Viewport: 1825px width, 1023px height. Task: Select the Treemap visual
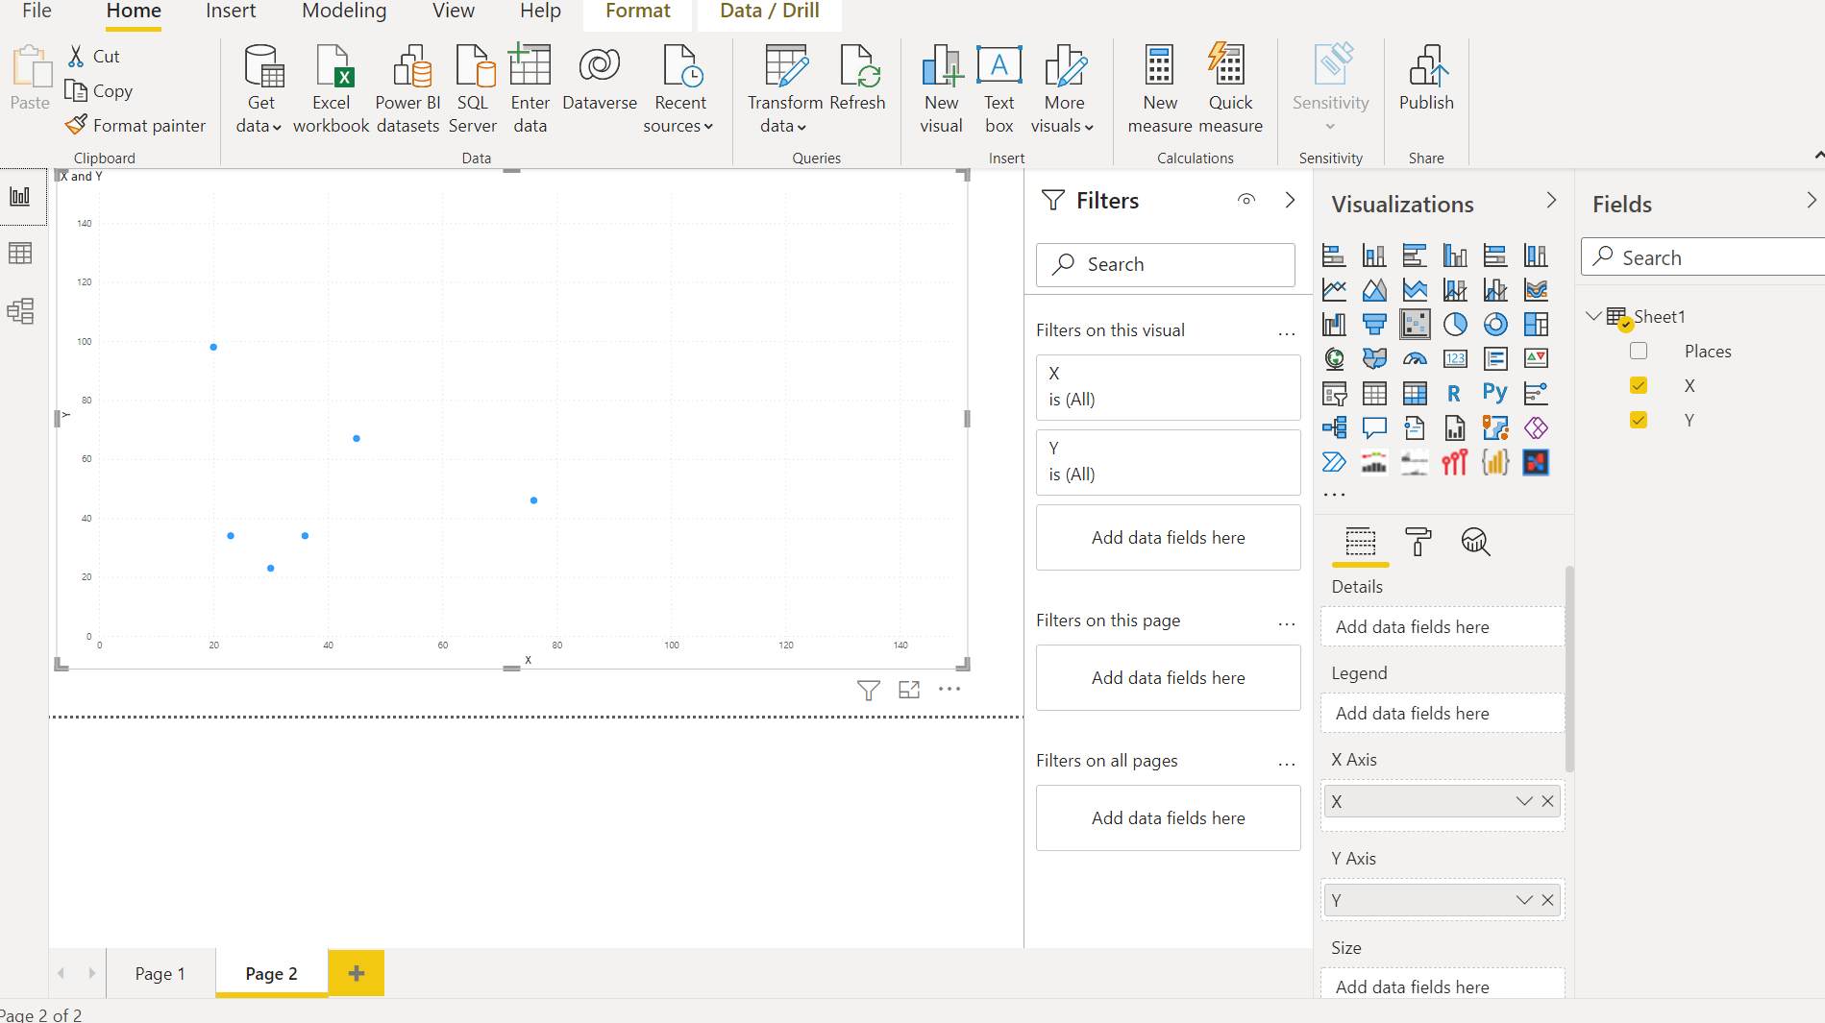1536,325
